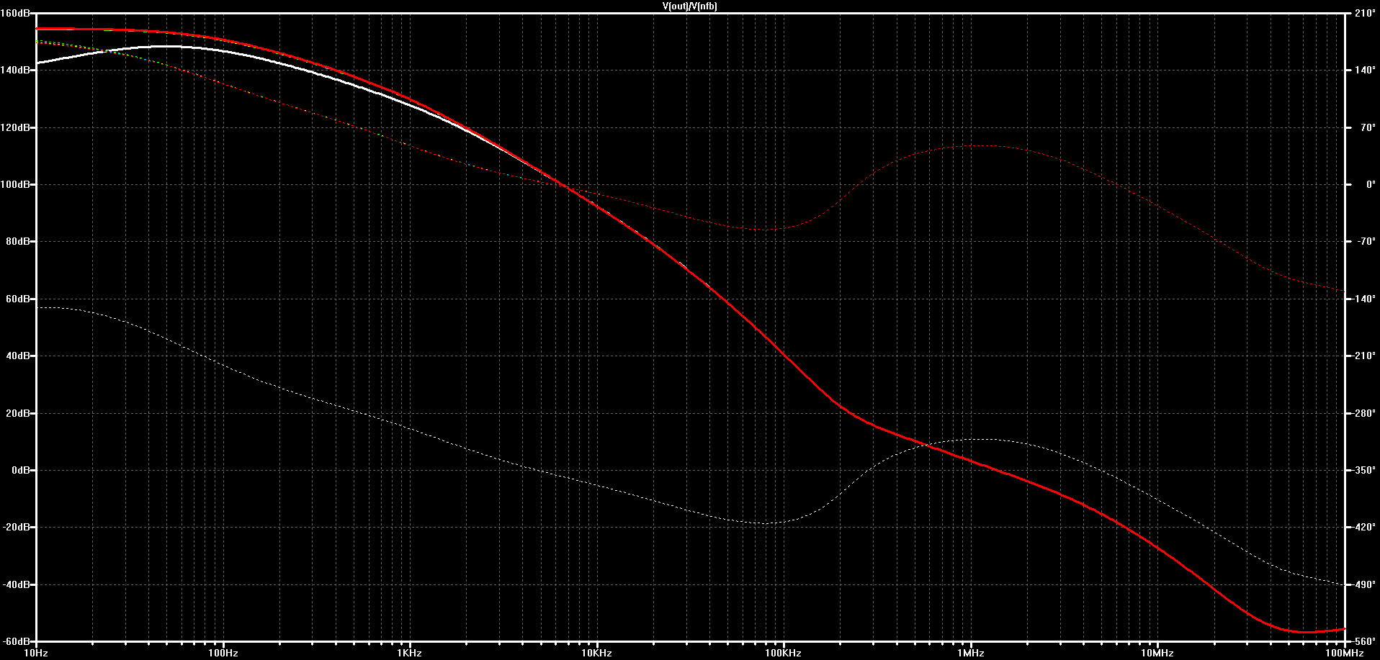The image size is (1380, 660).
Task: Click the 40dB left axis label
Action: point(17,356)
